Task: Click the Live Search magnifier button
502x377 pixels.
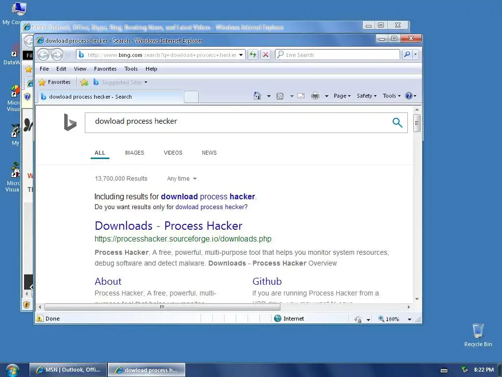Action: point(407,54)
